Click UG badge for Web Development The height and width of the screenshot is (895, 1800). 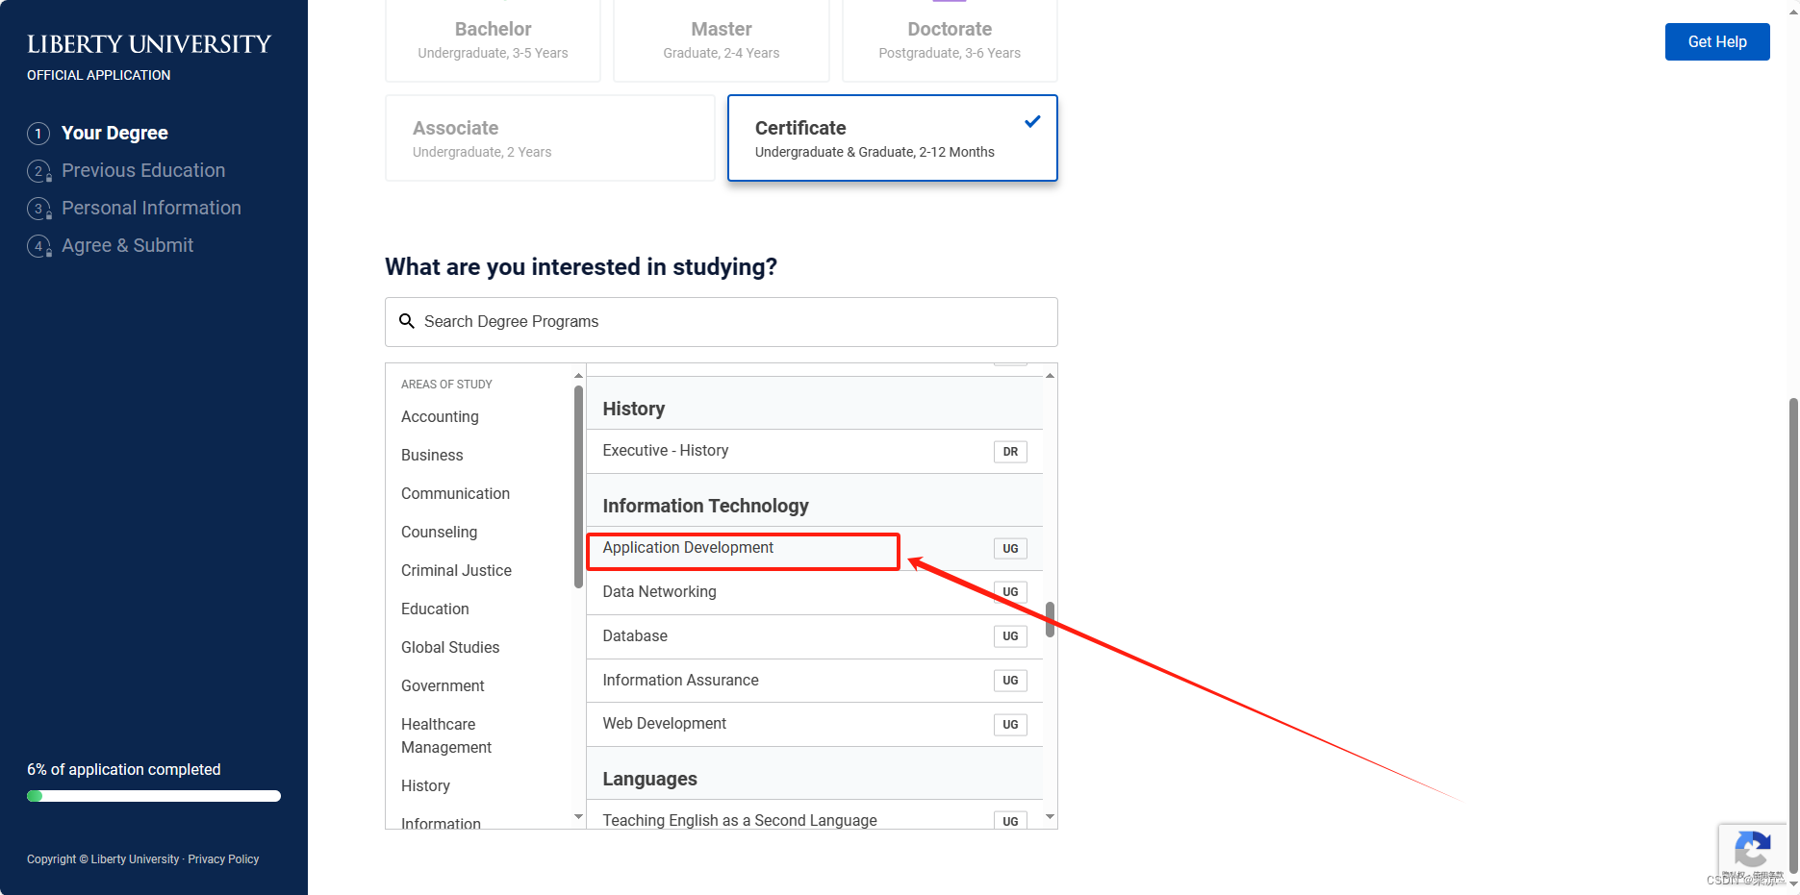(x=1010, y=725)
